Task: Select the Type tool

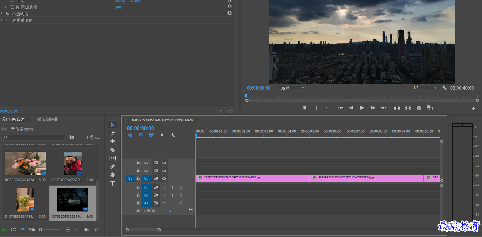Action: click(x=113, y=183)
